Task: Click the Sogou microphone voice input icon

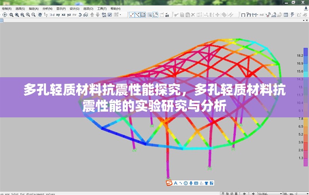Action: coord(191,183)
